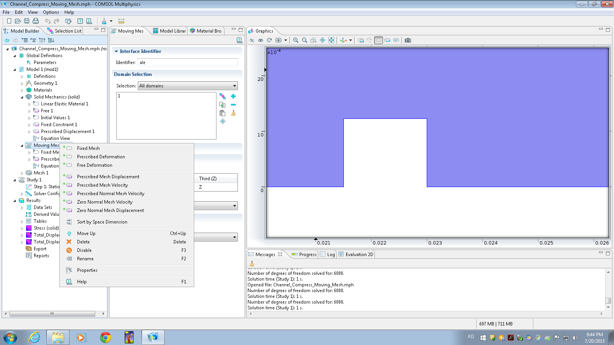Go to previous node in Model Builder
The image size is (614, 345).
pyautogui.click(x=7, y=40)
